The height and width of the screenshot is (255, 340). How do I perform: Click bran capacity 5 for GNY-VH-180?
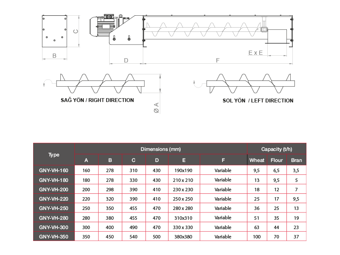coord(296,180)
